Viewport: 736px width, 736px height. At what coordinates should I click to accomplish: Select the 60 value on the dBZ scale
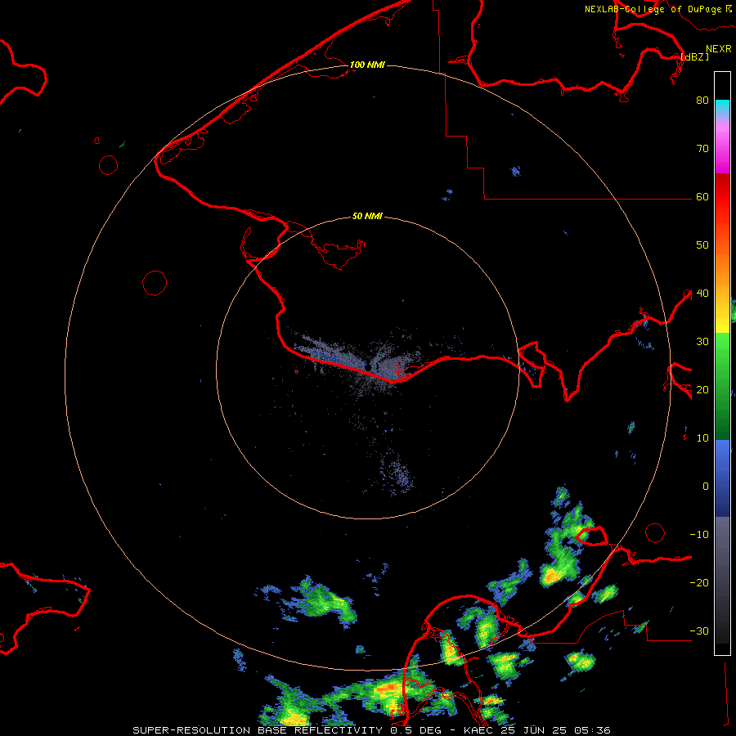702,196
